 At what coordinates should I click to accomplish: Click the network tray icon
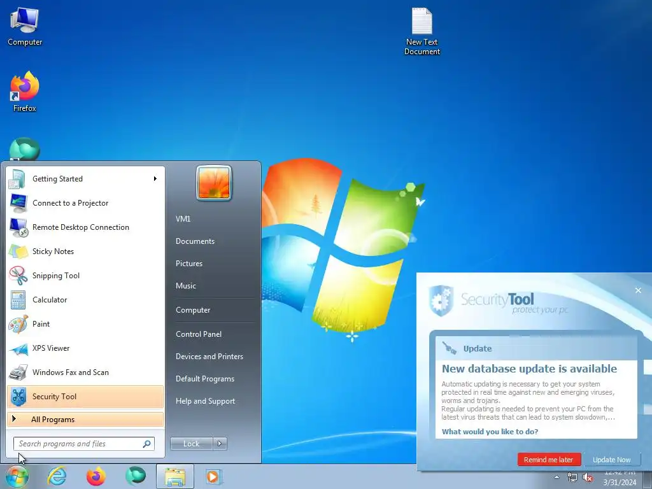[572, 478]
